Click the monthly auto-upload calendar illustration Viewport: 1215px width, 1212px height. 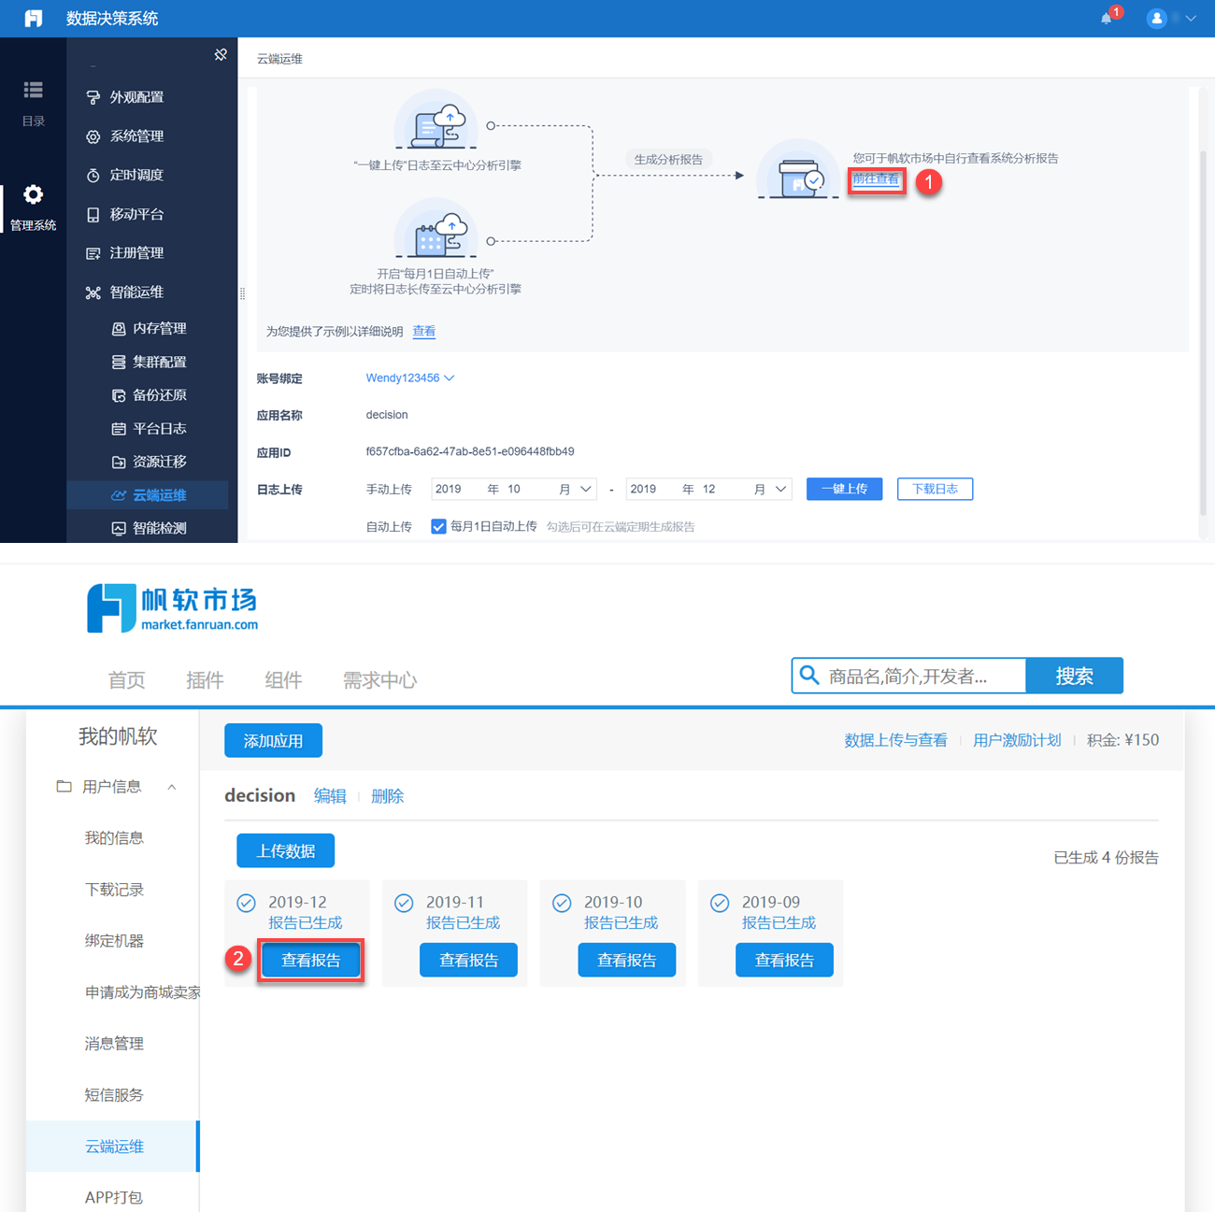tap(436, 230)
